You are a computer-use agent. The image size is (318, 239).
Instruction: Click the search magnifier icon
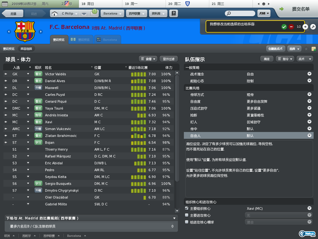coord(229,14)
